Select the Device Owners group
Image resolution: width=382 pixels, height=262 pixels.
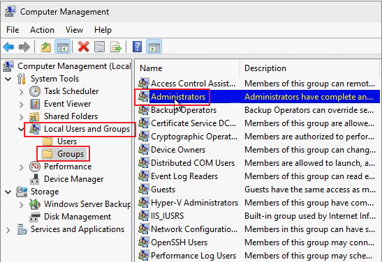178,150
